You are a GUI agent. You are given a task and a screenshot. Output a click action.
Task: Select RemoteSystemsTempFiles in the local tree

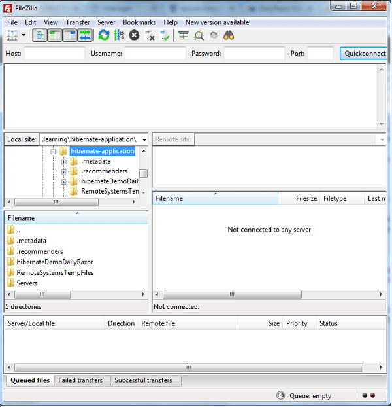[110, 191]
